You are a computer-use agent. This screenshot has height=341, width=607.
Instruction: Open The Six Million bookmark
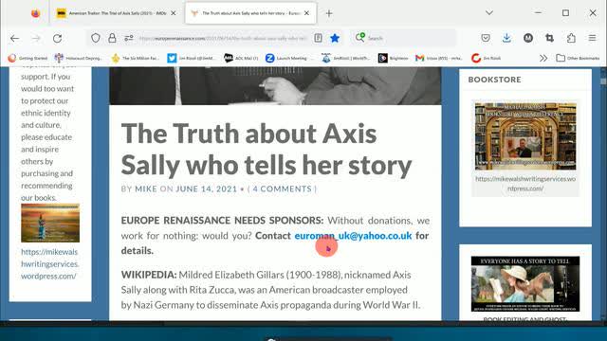(135, 58)
